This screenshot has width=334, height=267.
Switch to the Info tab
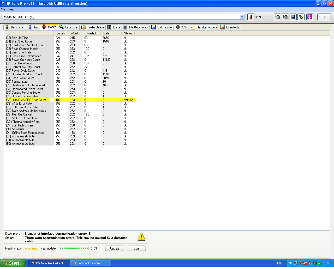[33, 27]
